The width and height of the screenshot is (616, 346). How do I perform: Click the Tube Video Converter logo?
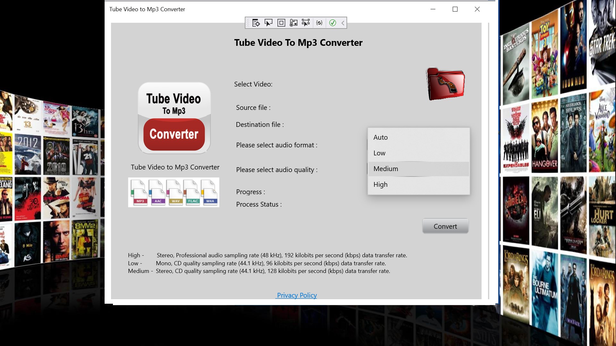(x=174, y=118)
